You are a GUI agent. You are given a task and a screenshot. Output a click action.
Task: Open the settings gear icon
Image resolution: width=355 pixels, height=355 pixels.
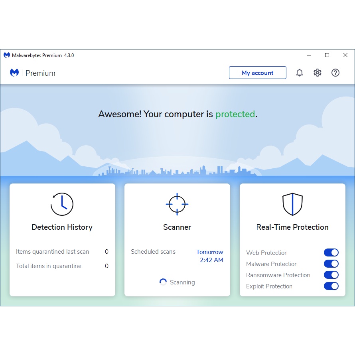coord(318,73)
